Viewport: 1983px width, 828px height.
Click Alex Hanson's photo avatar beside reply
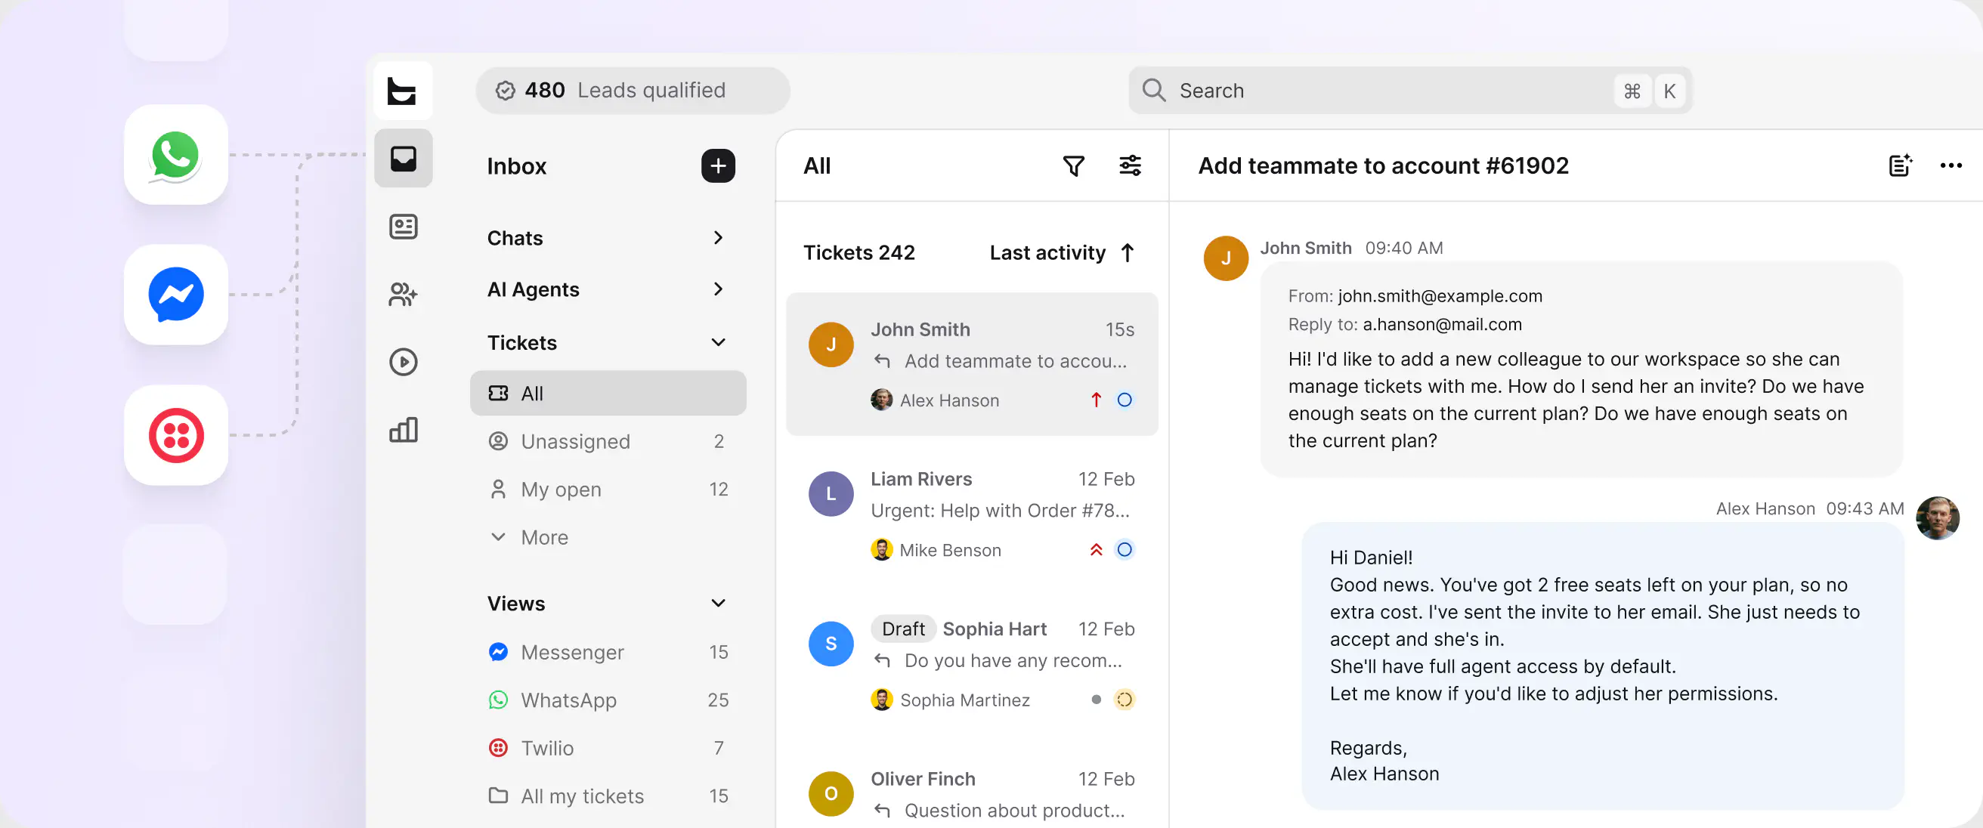(x=1937, y=518)
